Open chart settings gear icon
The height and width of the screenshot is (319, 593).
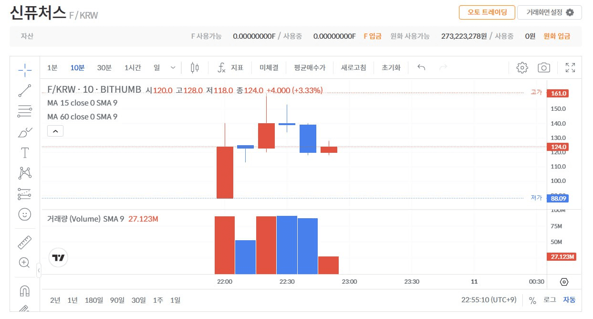click(522, 68)
